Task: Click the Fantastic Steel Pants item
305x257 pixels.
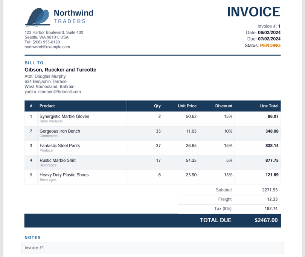Action: [59, 145]
